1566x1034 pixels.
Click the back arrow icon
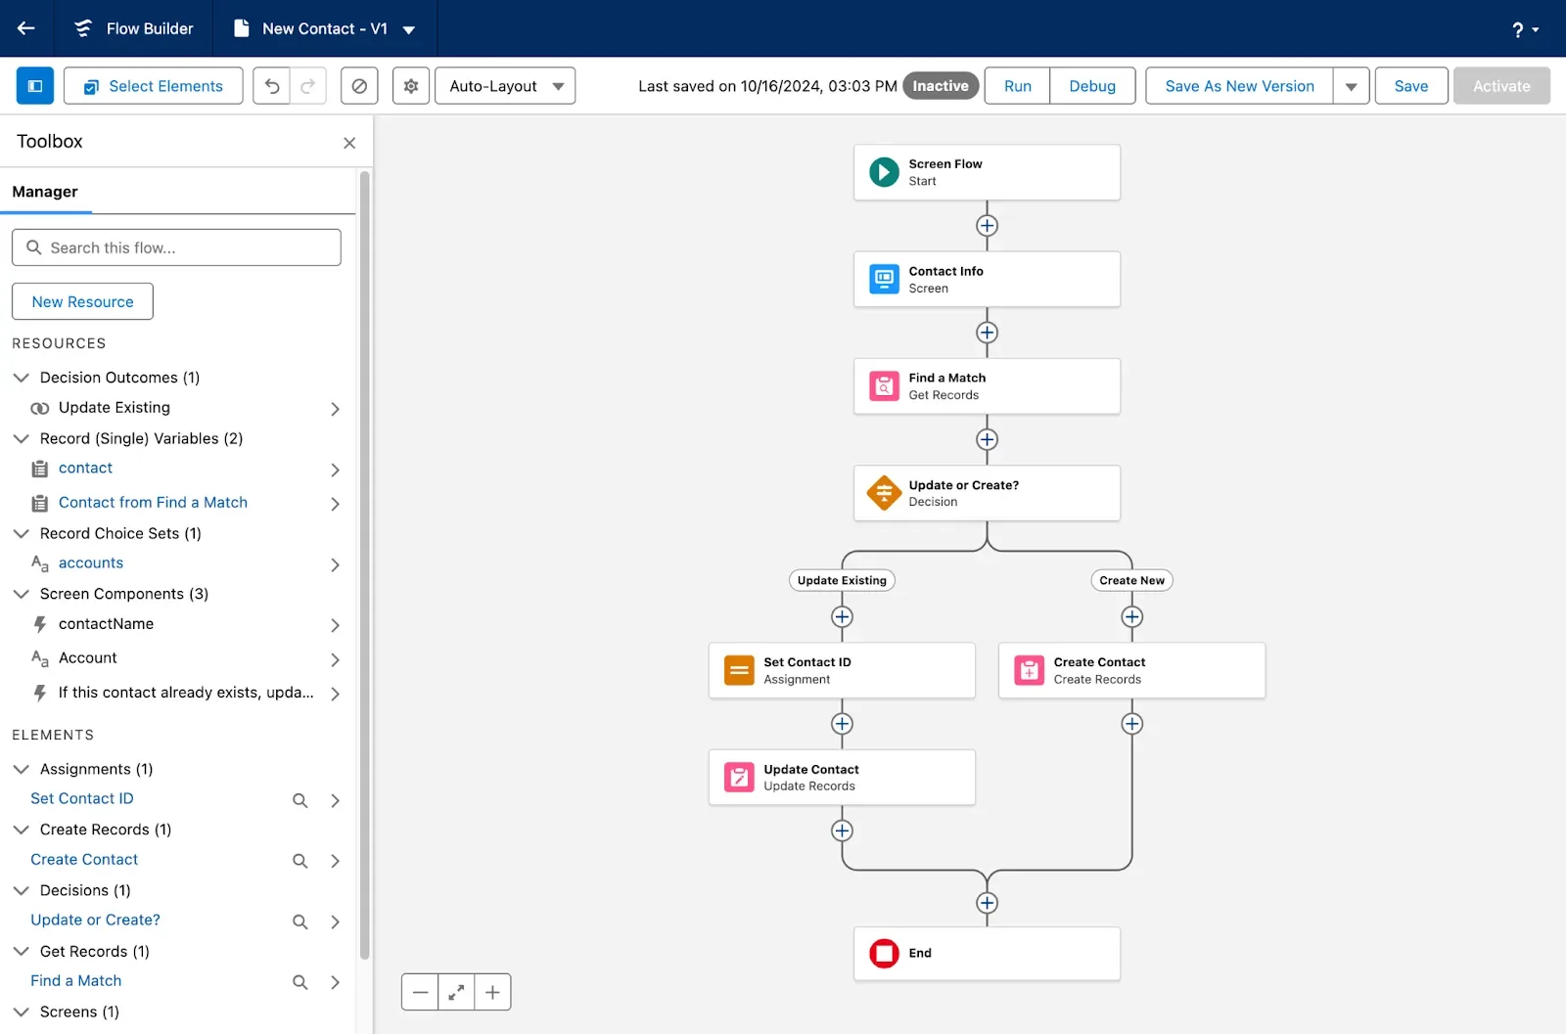pos(26,28)
